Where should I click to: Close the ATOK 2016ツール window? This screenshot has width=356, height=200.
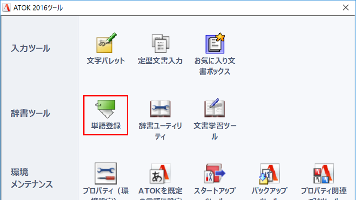(x=346, y=8)
